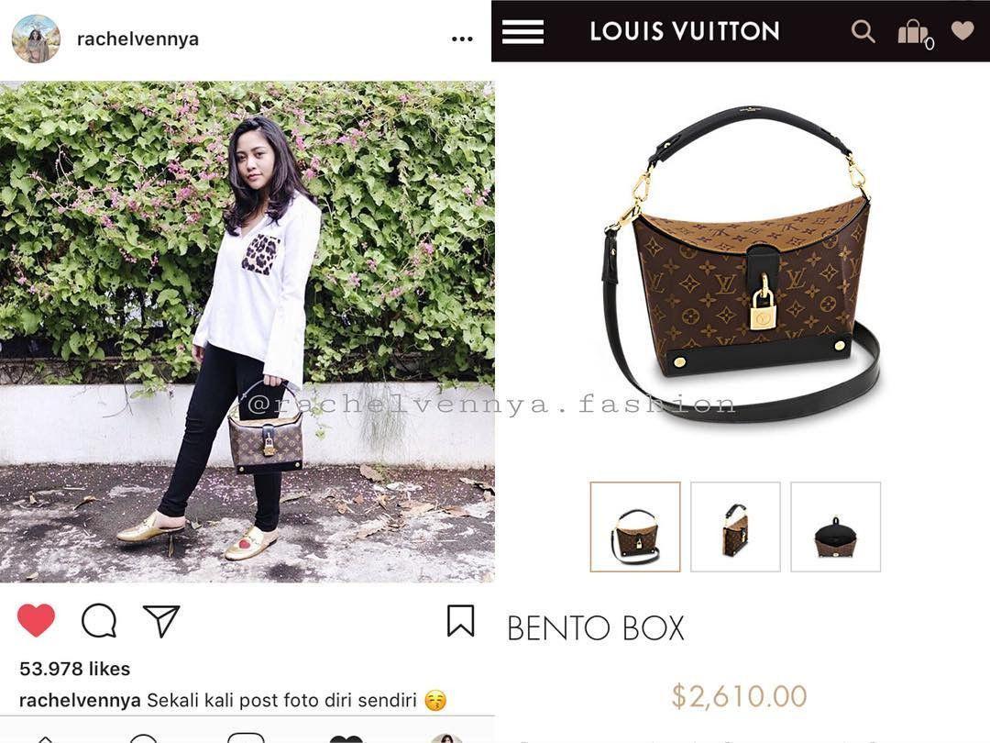Click the Louis Vuitton logo
This screenshot has height=743, width=990.
pos(685,31)
